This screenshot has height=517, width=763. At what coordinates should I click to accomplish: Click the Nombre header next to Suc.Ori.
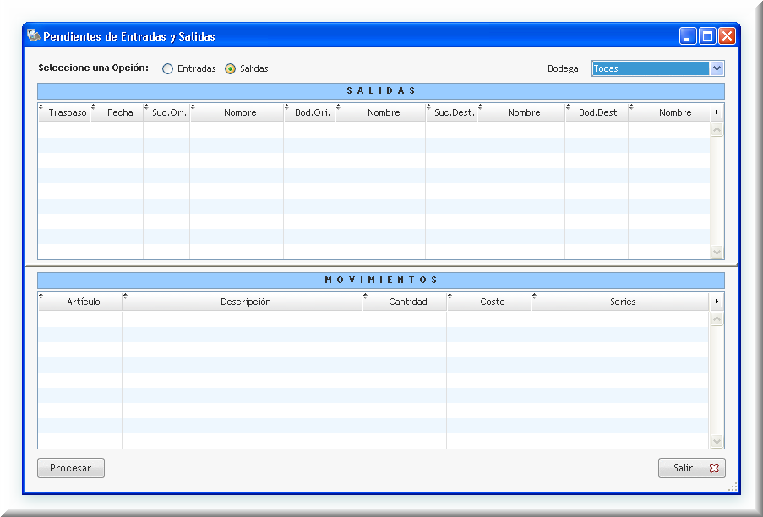pos(237,112)
